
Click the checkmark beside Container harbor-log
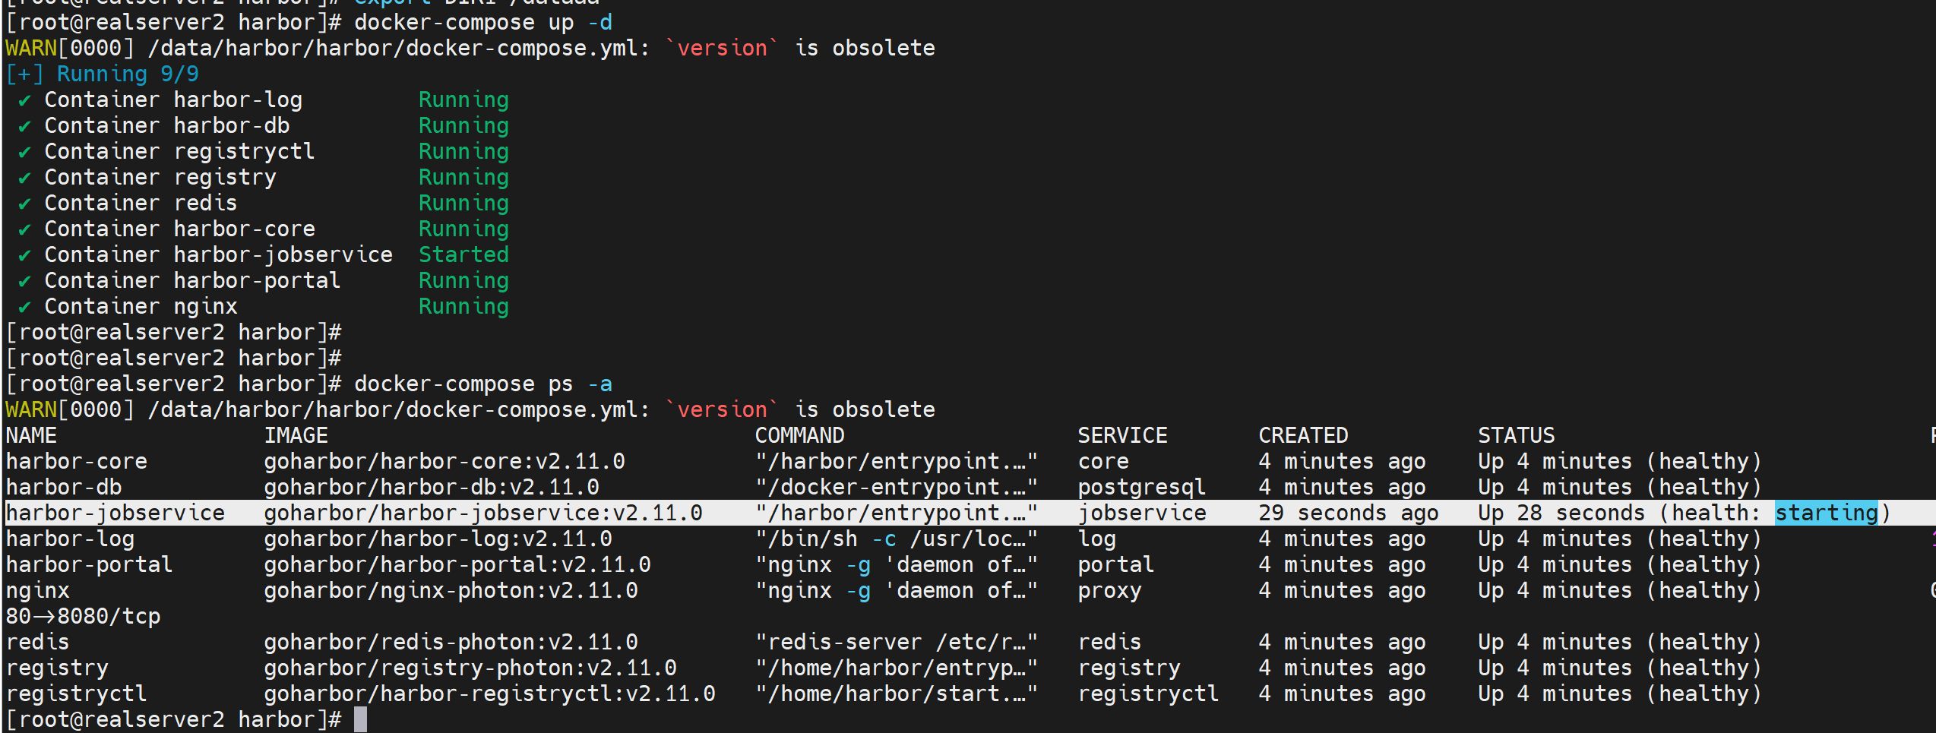(x=25, y=101)
